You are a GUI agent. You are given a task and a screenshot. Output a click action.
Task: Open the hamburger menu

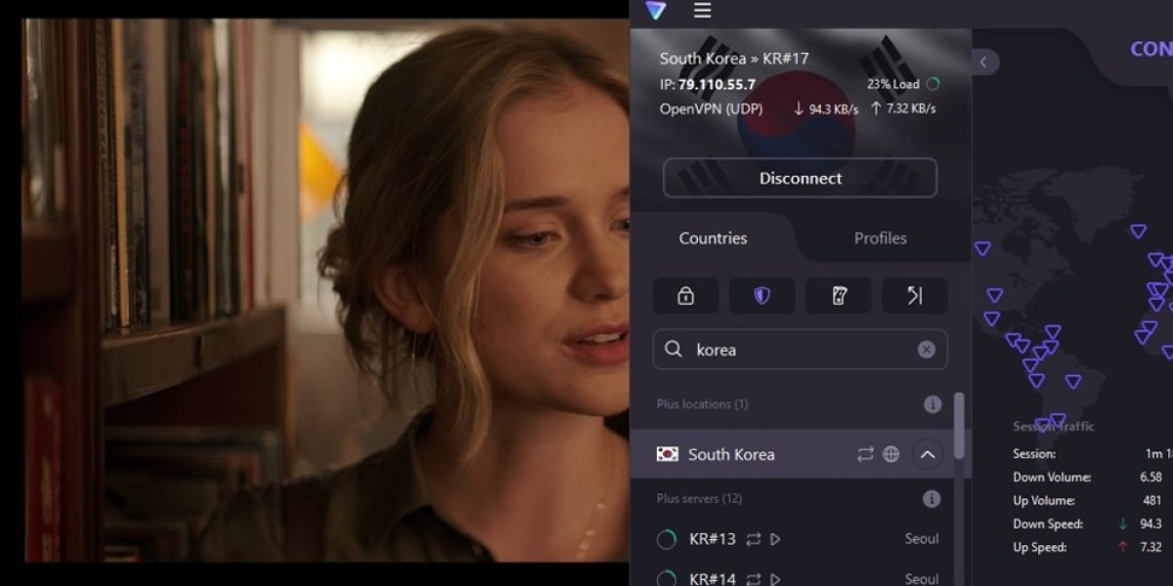point(702,13)
